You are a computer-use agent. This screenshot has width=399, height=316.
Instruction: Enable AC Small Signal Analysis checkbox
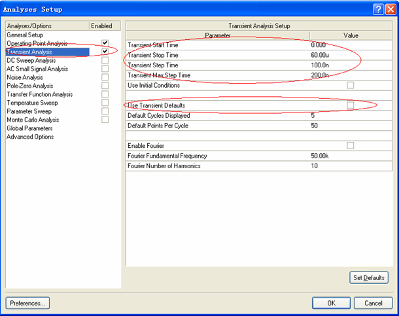click(105, 69)
